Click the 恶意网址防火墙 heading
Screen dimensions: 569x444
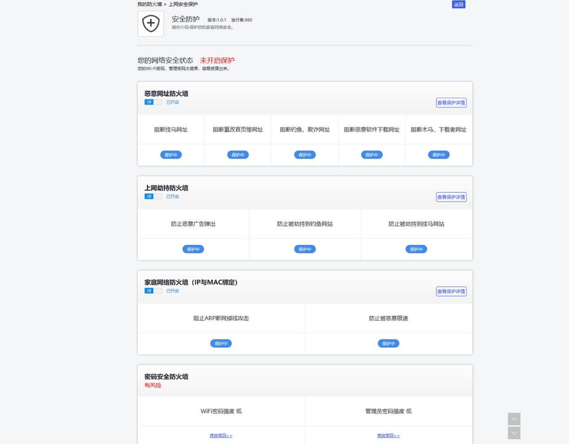point(166,94)
